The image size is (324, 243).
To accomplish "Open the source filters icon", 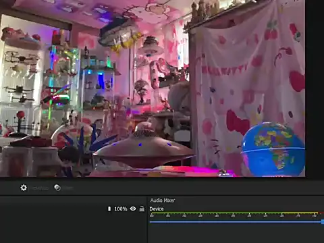I will (57, 188).
